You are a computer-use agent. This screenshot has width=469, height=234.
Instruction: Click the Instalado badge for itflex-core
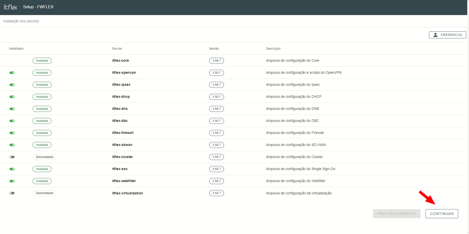(42, 61)
